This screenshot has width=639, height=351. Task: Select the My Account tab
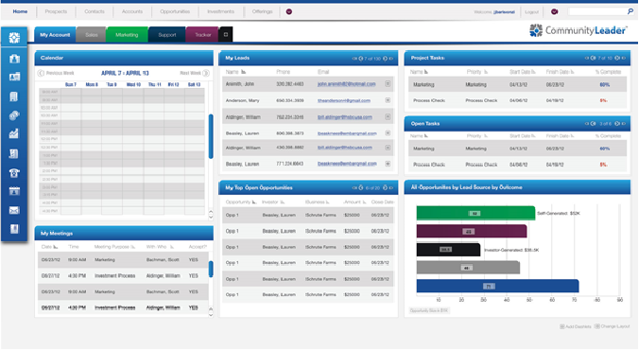55,35
